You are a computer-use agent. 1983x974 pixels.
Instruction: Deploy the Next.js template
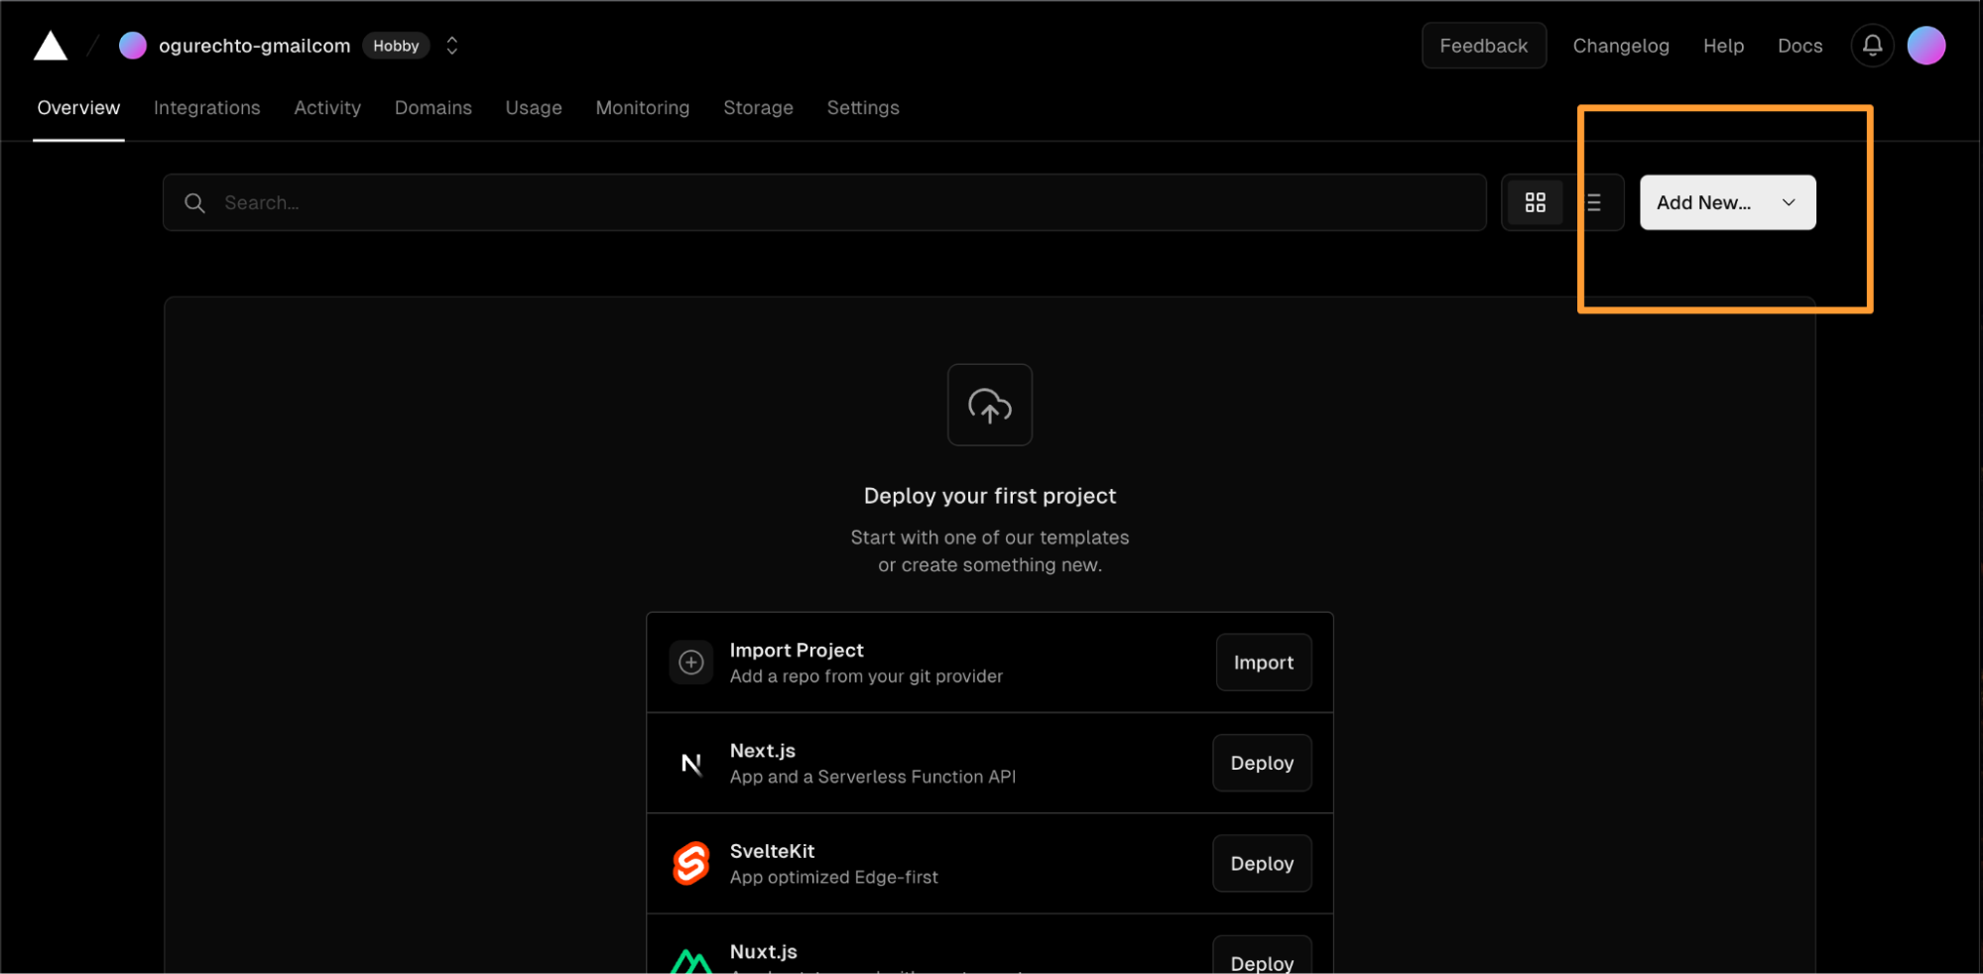[x=1262, y=763]
